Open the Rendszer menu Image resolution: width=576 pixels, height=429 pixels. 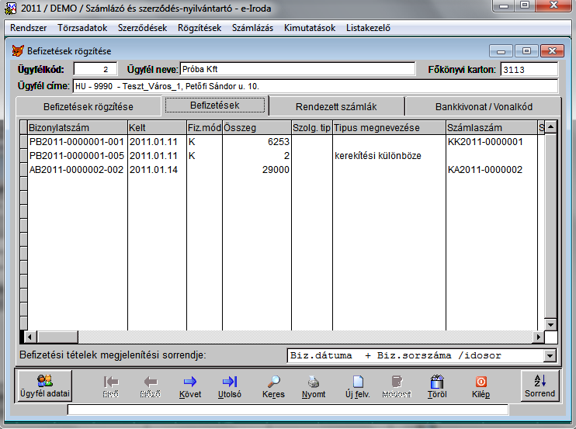click(x=28, y=28)
